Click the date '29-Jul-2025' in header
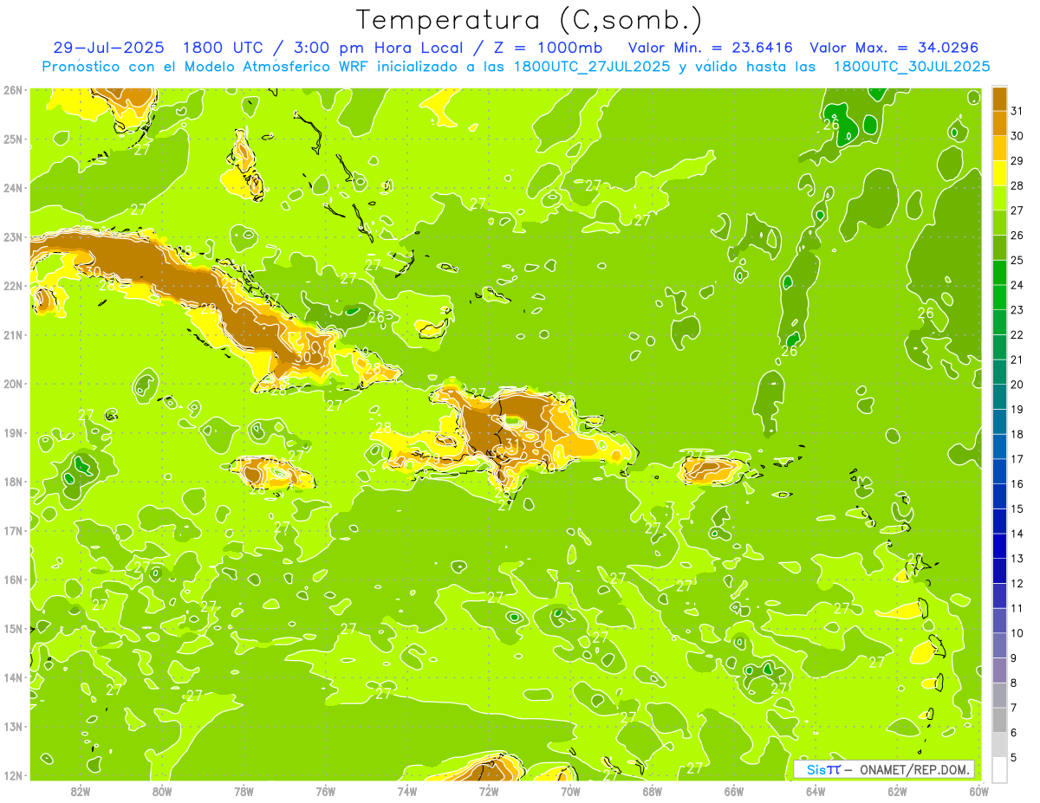This screenshot has width=1040, height=803. (x=108, y=47)
